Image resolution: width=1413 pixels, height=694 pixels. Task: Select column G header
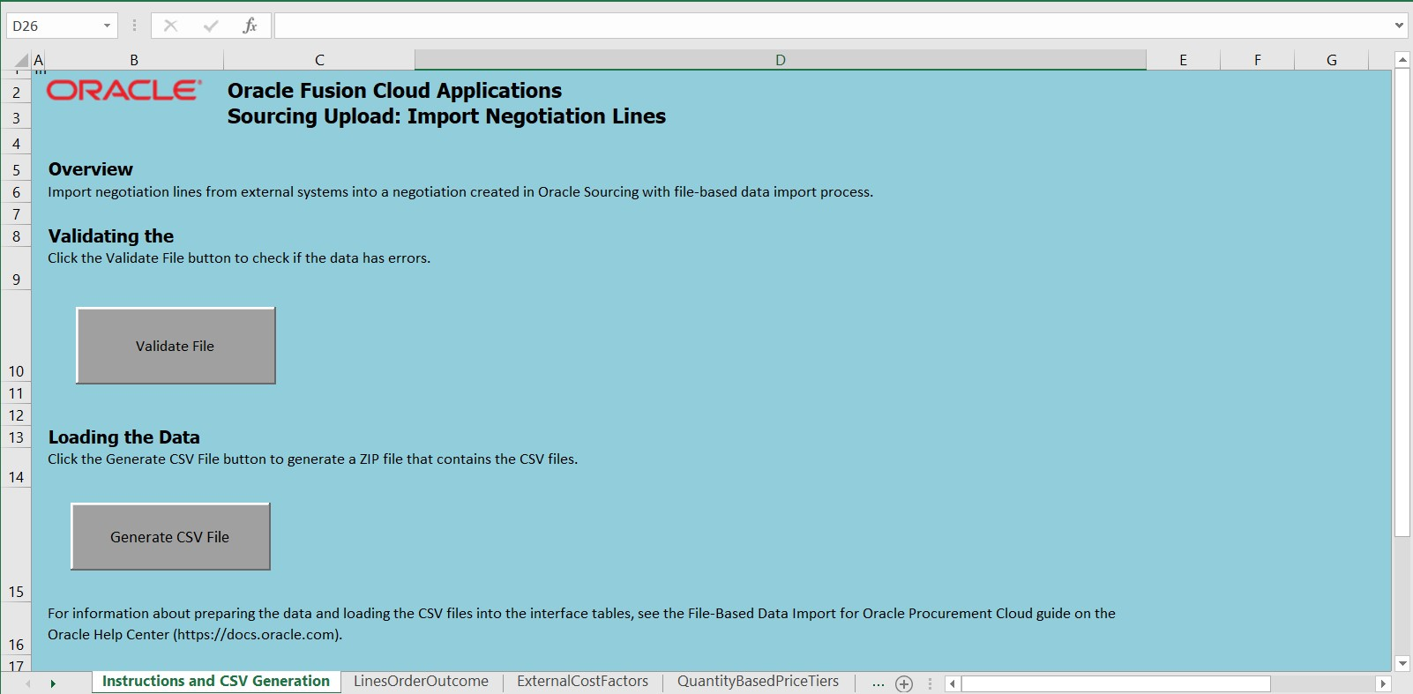pos(1331,60)
